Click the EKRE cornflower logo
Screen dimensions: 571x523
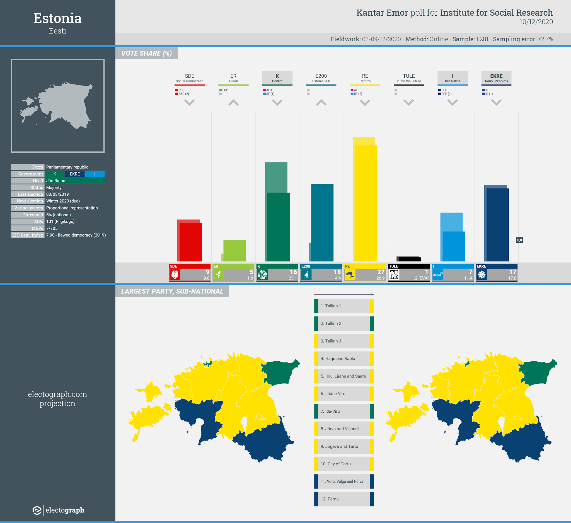click(x=482, y=274)
